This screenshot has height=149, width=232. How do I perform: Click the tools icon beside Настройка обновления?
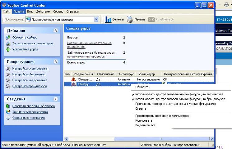coord(8,74)
